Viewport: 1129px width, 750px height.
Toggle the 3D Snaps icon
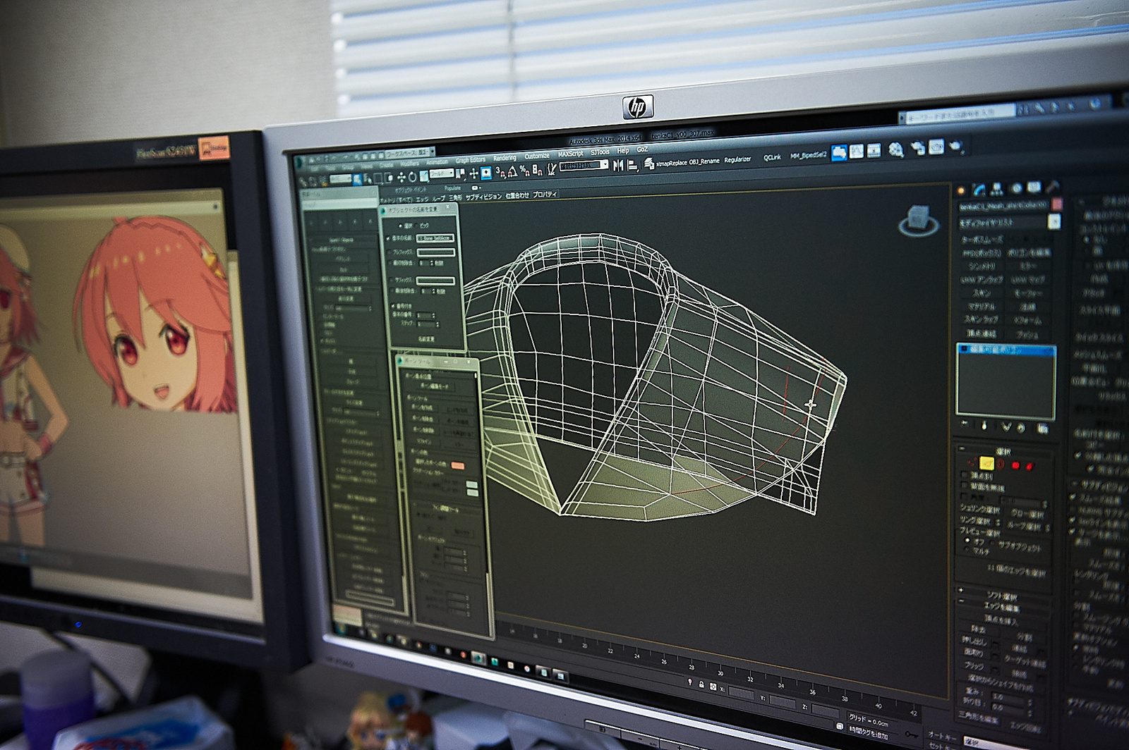500,171
